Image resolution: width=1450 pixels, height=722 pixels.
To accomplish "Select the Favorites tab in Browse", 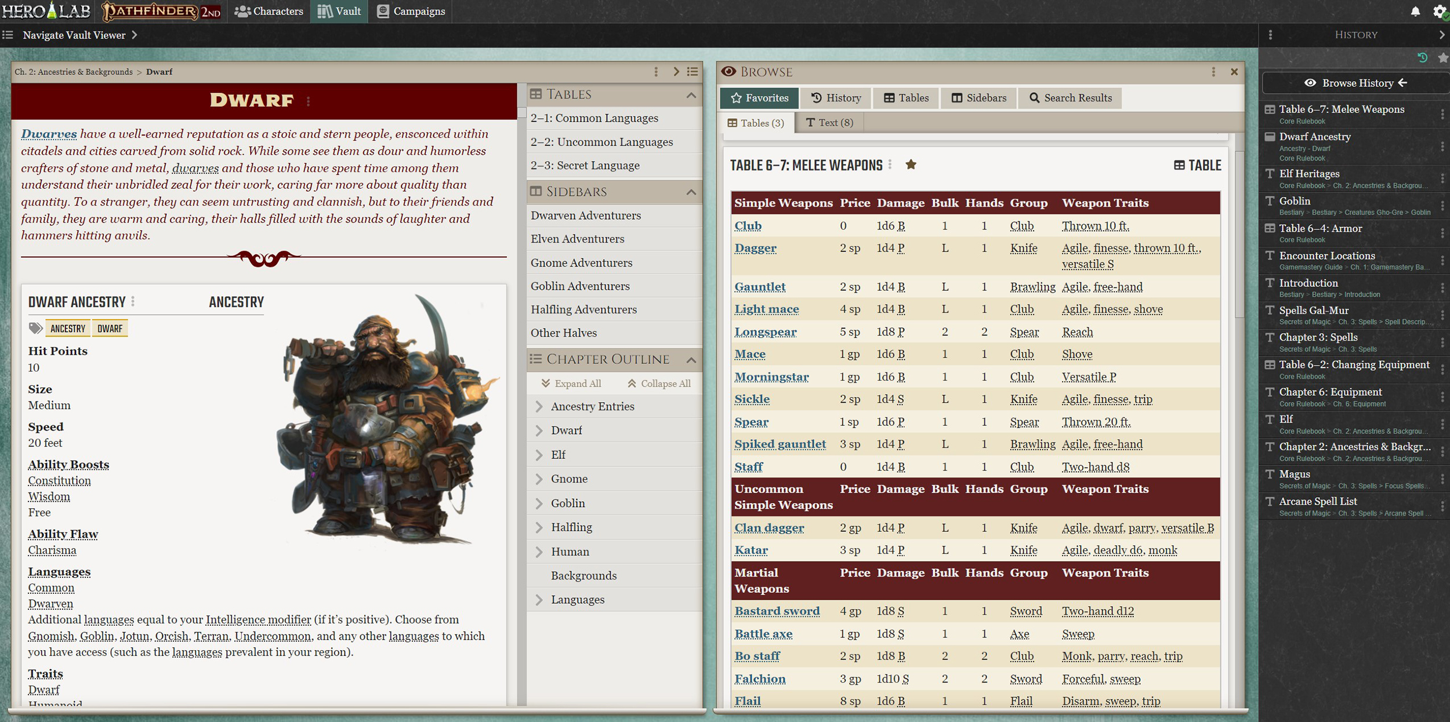I will click(759, 98).
